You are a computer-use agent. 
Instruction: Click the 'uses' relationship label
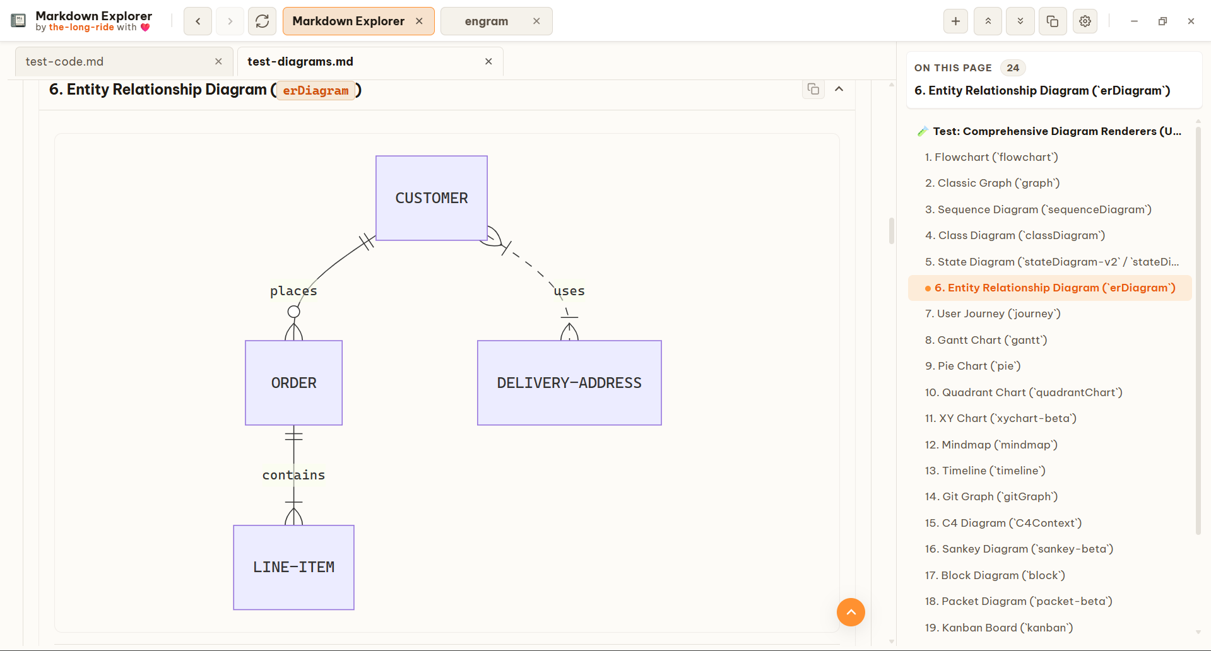pos(569,291)
